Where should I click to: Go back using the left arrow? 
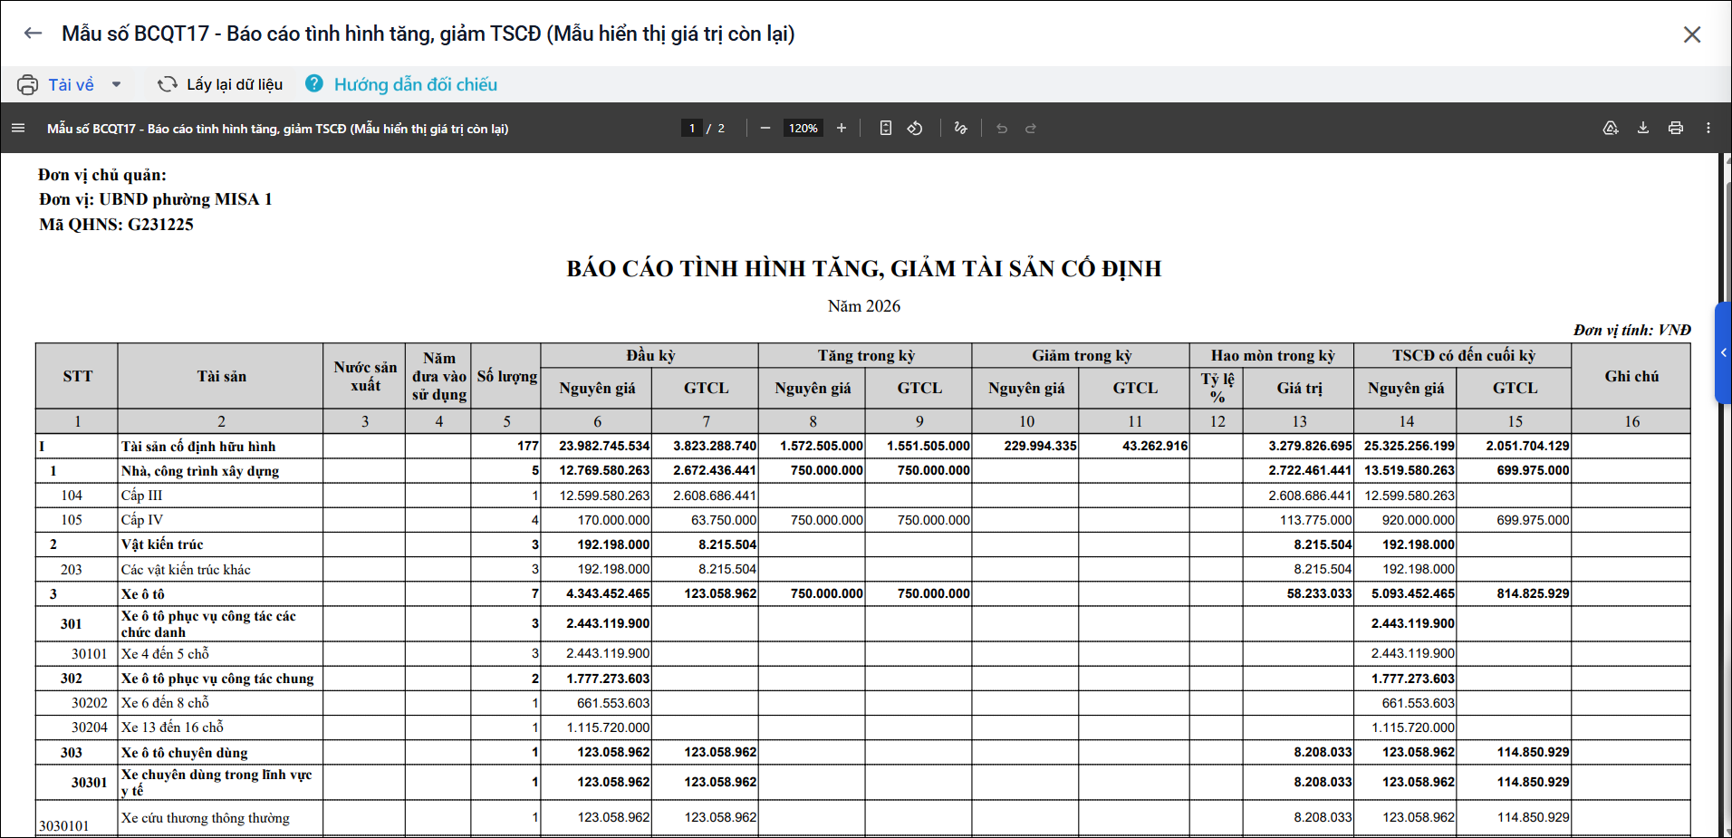[x=34, y=34]
